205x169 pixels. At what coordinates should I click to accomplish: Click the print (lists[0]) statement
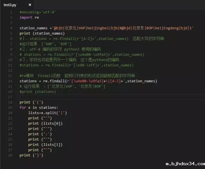point(45,123)
